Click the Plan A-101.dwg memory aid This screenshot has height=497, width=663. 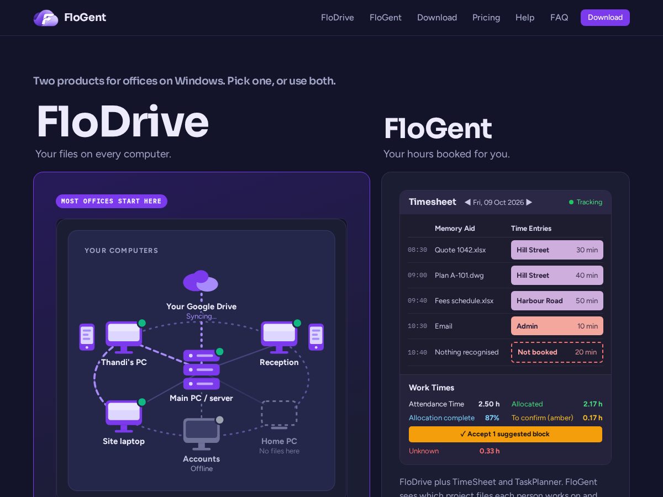point(459,275)
